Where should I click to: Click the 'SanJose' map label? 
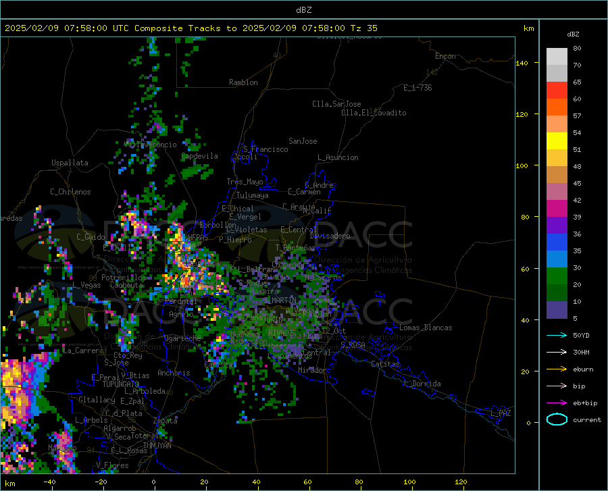[303, 141]
